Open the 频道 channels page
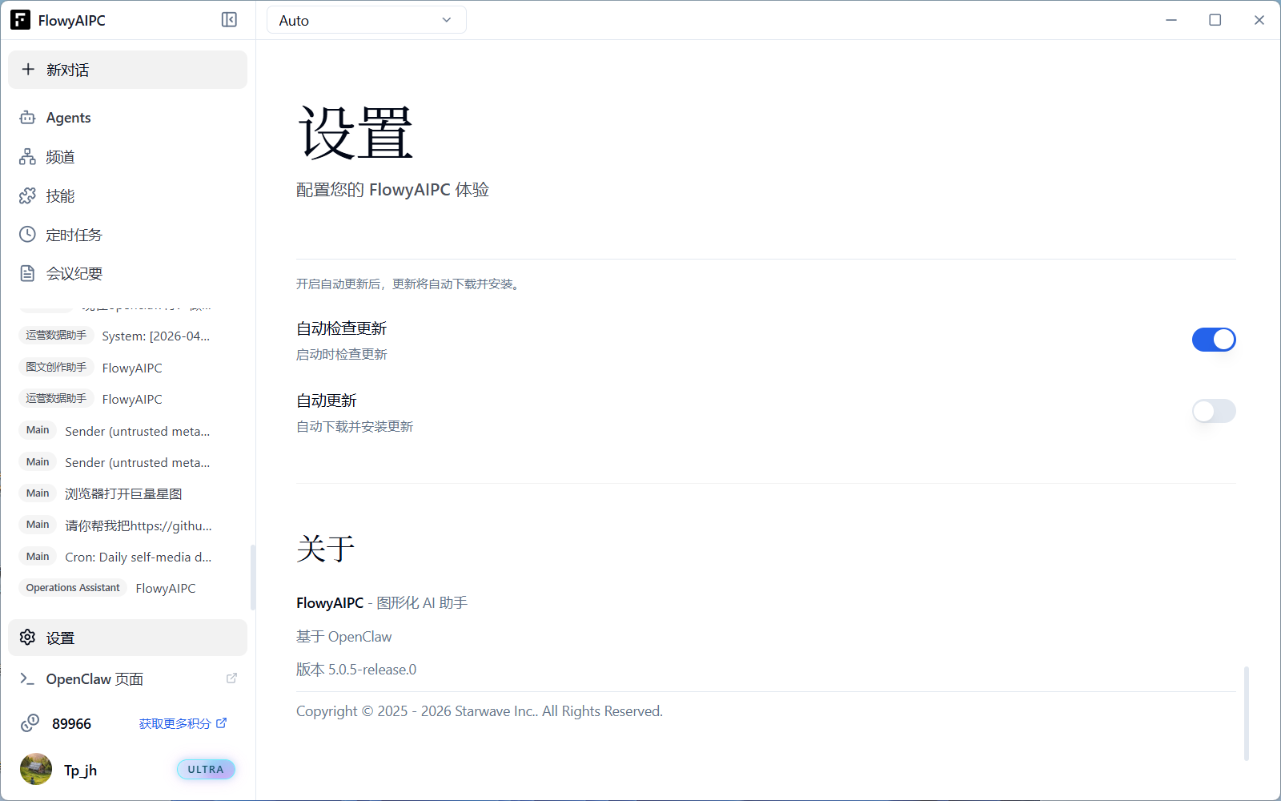This screenshot has height=801, width=1281. pyautogui.click(x=127, y=157)
